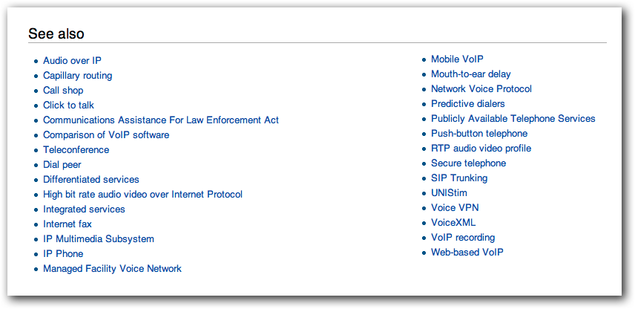This screenshot has width=635, height=309.
Task: Follow the SIP Trunking link
Action: (459, 178)
